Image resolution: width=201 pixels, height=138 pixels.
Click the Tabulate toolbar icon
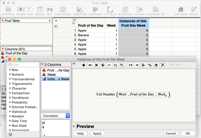pos(40,11)
